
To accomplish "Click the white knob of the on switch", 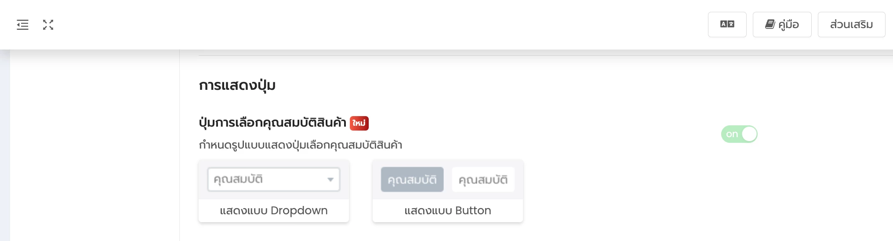I will 749,134.
